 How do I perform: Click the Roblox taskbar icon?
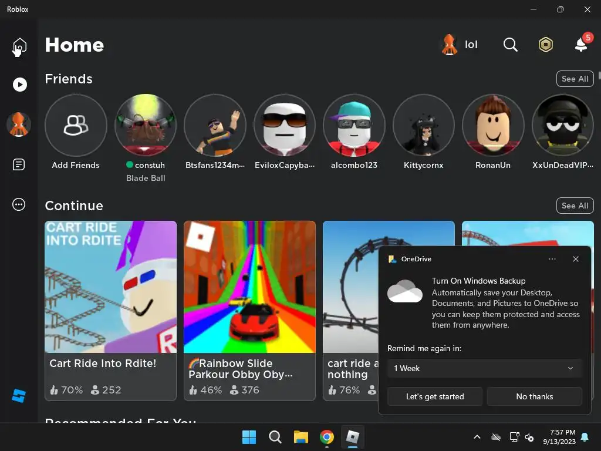click(352, 437)
